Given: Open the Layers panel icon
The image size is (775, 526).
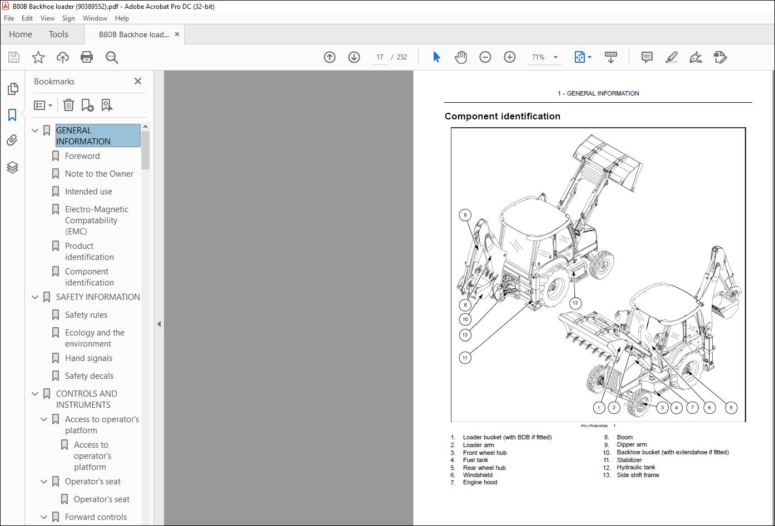Looking at the screenshot, I should coord(12,167).
